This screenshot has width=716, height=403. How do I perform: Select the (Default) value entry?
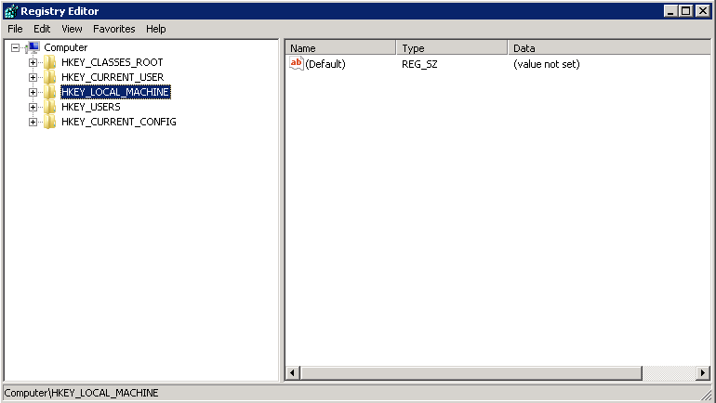[325, 64]
